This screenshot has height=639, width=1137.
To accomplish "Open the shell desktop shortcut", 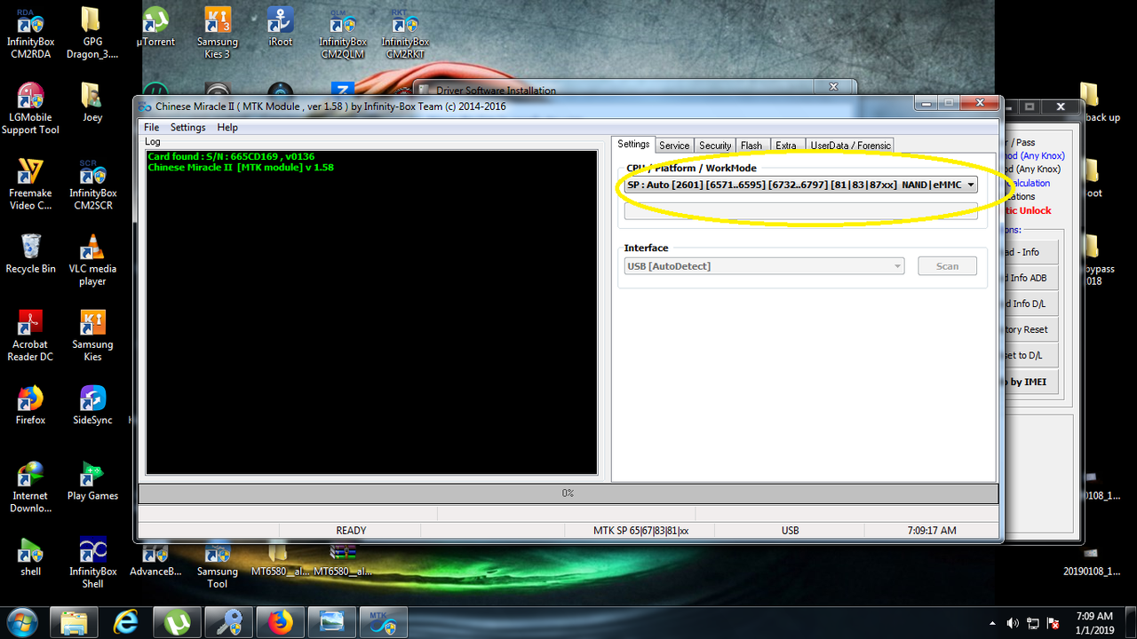I will point(30,556).
